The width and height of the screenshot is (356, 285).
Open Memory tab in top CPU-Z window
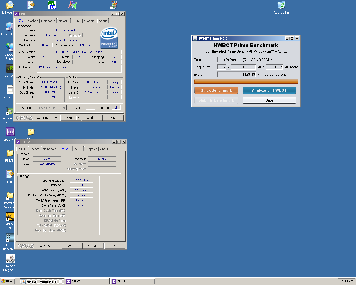(64, 21)
